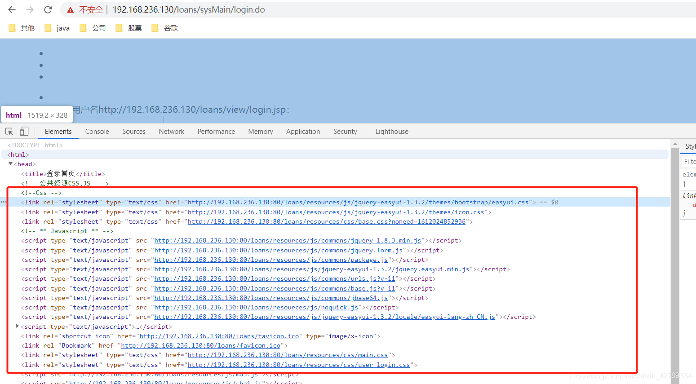Viewport: 696px width, 384px height.
Task: Open the 其他 bookmarks folder
Action: [21, 28]
